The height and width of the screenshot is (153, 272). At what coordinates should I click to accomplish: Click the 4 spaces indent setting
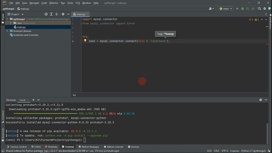click(234, 151)
